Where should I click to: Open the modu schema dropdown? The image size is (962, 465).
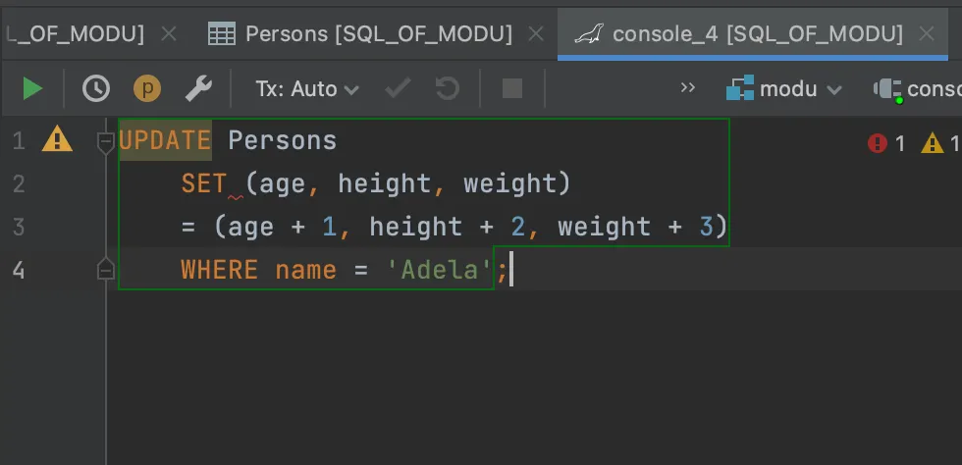(x=784, y=89)
